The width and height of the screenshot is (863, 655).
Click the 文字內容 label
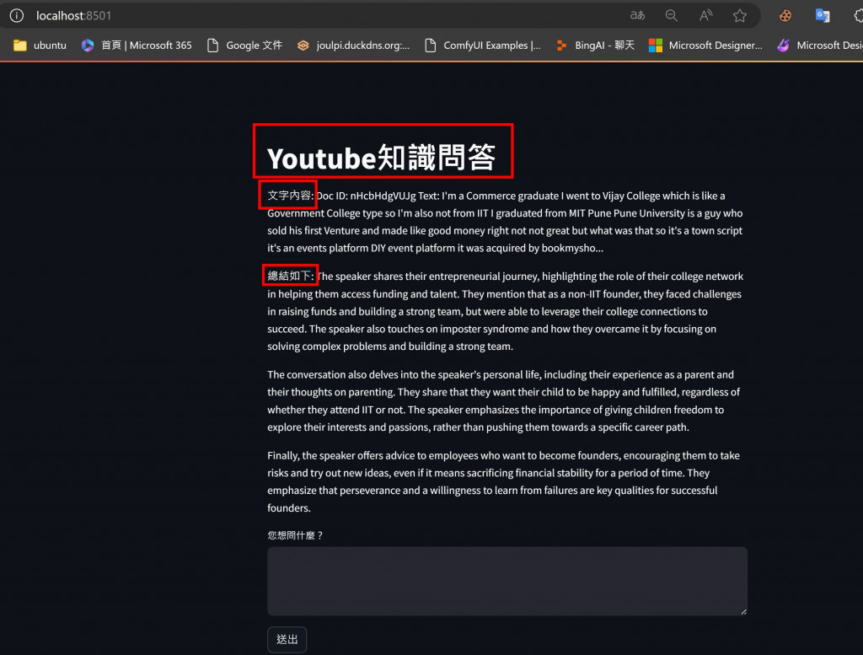[290, 196]
